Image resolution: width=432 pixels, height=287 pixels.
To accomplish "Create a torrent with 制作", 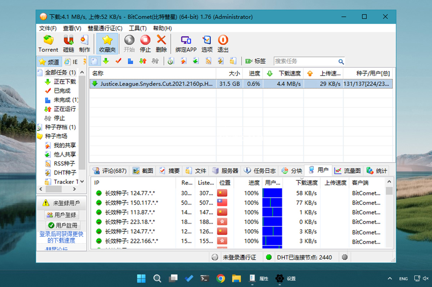I will tap(84, 44).
